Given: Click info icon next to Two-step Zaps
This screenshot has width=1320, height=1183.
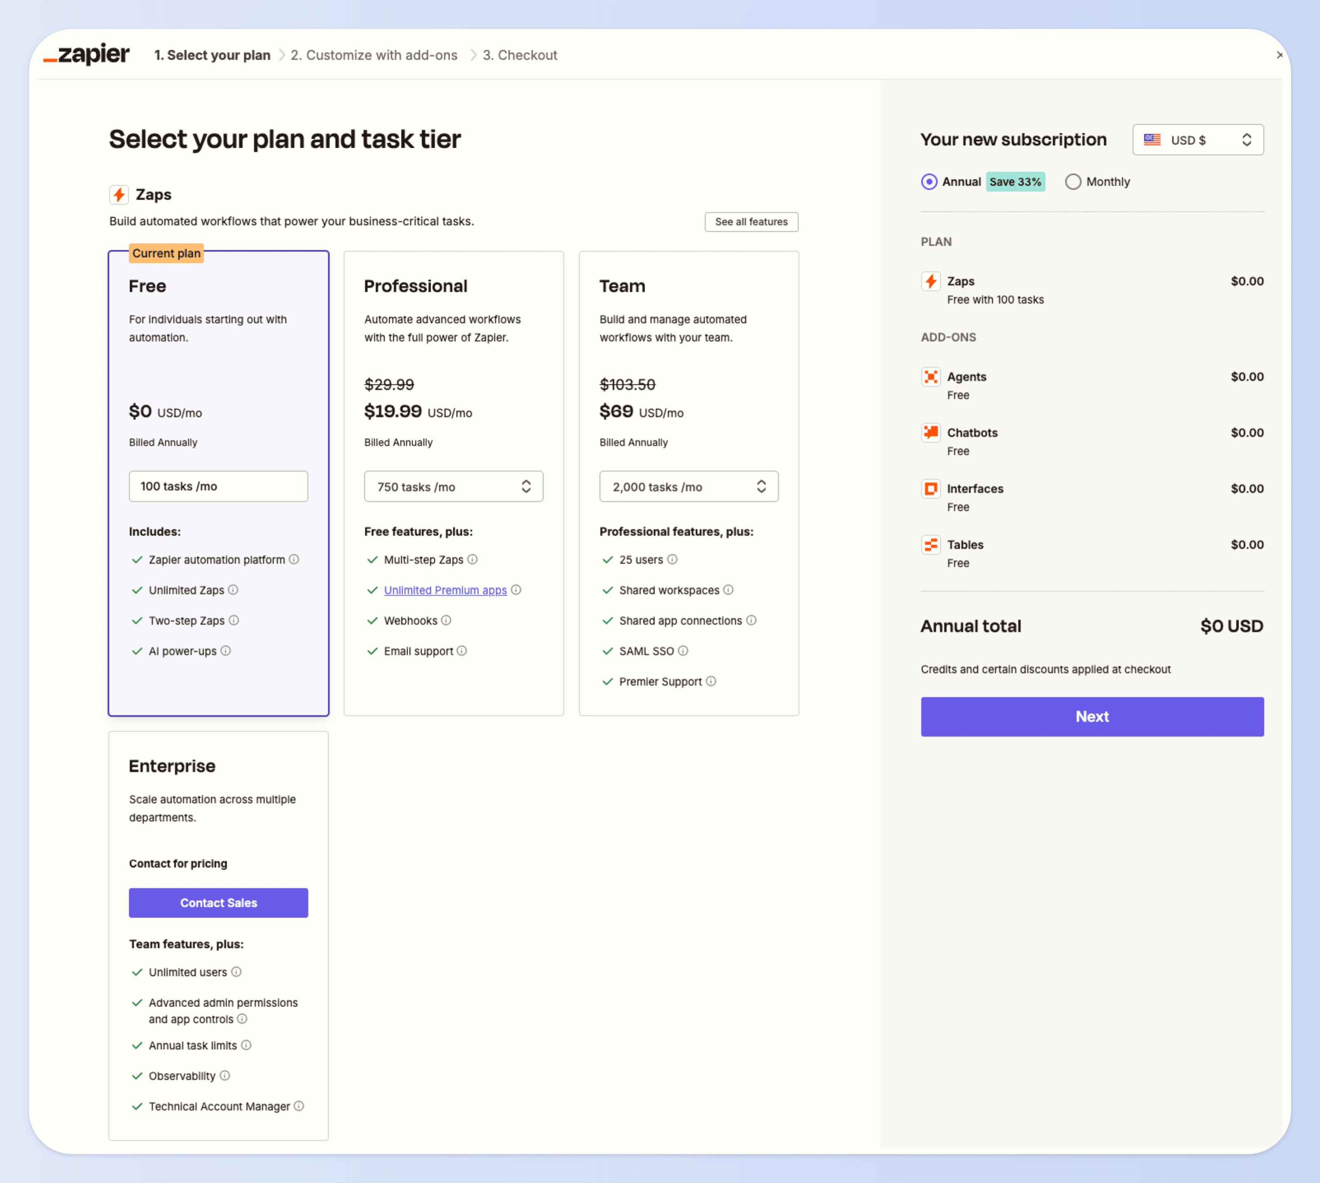Looking at the screenshot, I should click(x=234, y=620).
